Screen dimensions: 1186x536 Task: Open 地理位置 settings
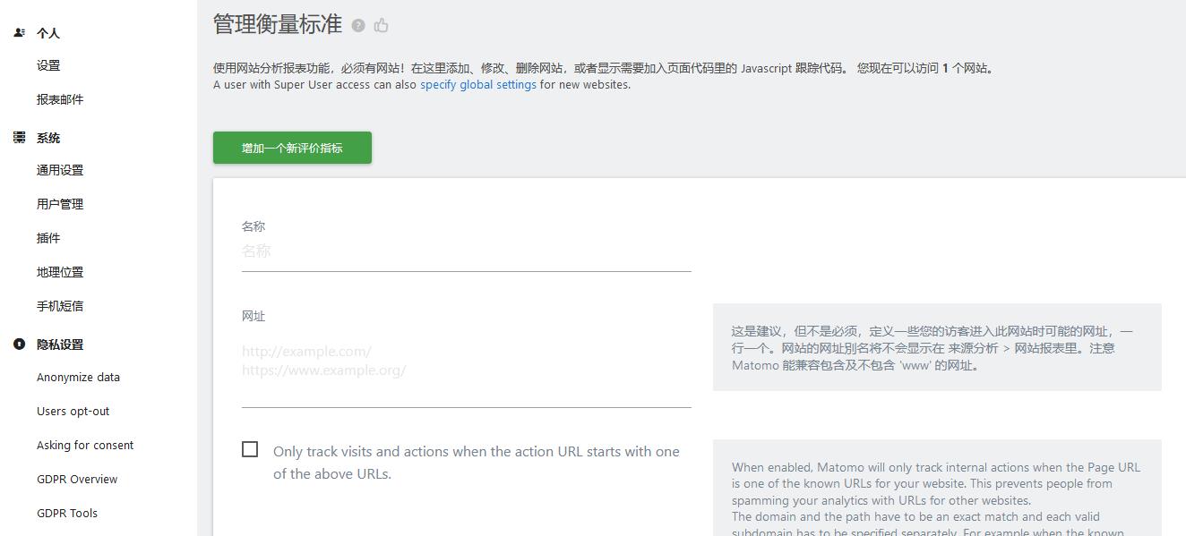[x=59, y=271]
